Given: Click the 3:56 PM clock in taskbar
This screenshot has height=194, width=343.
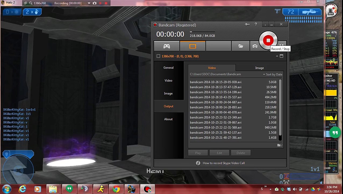Looking at the screenshot, I should [331, 187].
